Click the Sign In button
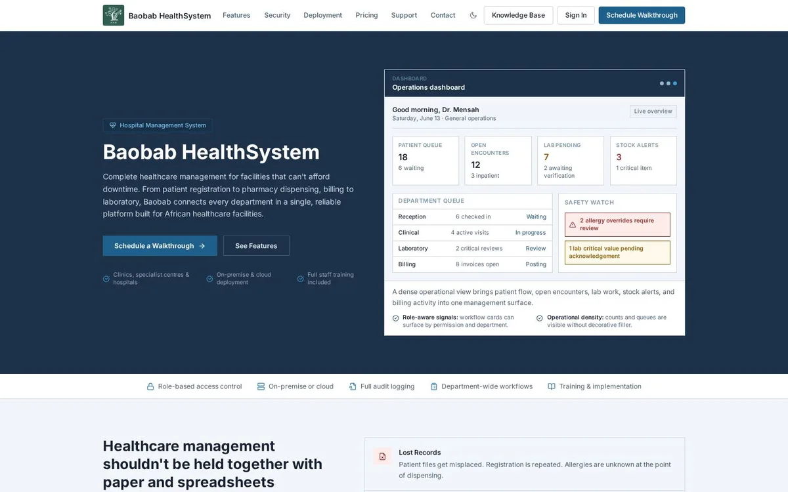The image size is (788, 492). coord(576,15)
